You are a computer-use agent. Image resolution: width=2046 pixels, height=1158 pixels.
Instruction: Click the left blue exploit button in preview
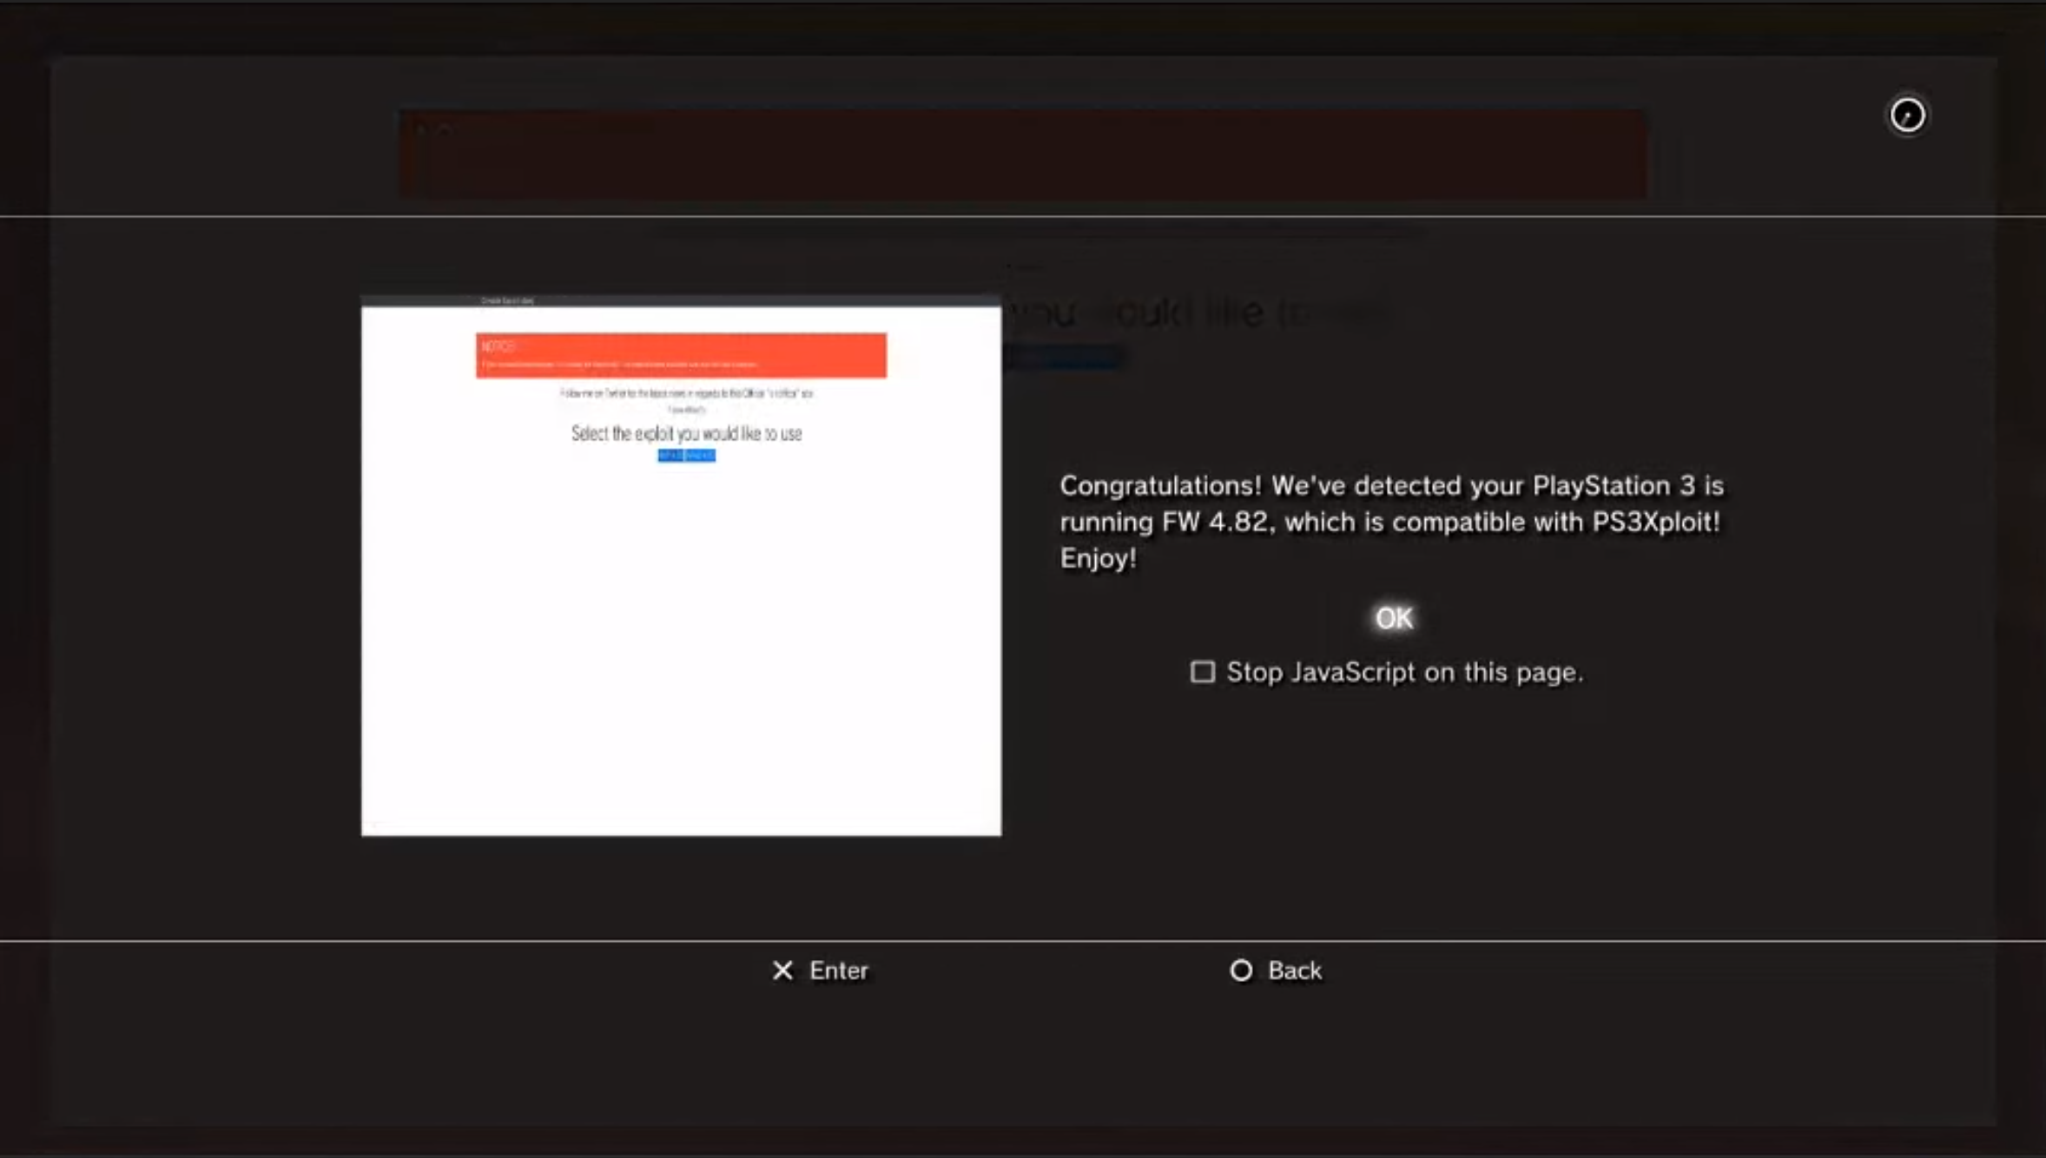(x=670, y=456)
